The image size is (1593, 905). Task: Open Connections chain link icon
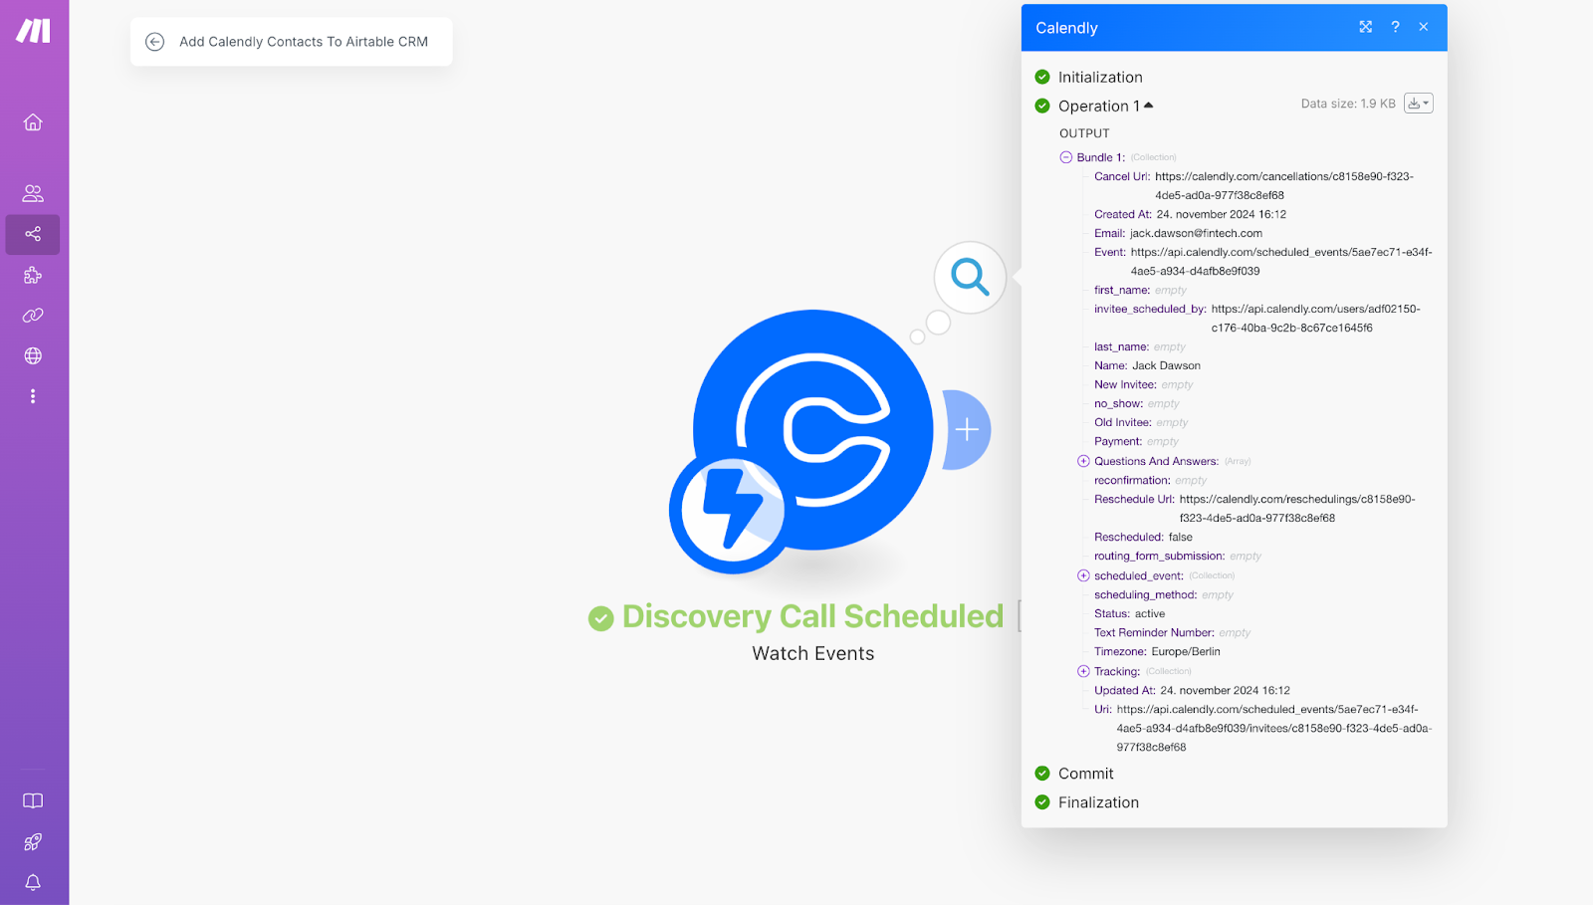(33, 316)
